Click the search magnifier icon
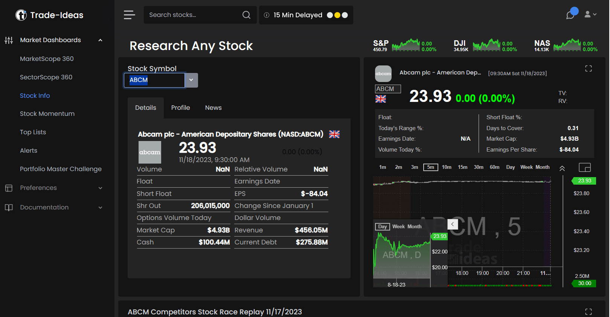Viewport: 610px width, 317px height. click(246, 15)
